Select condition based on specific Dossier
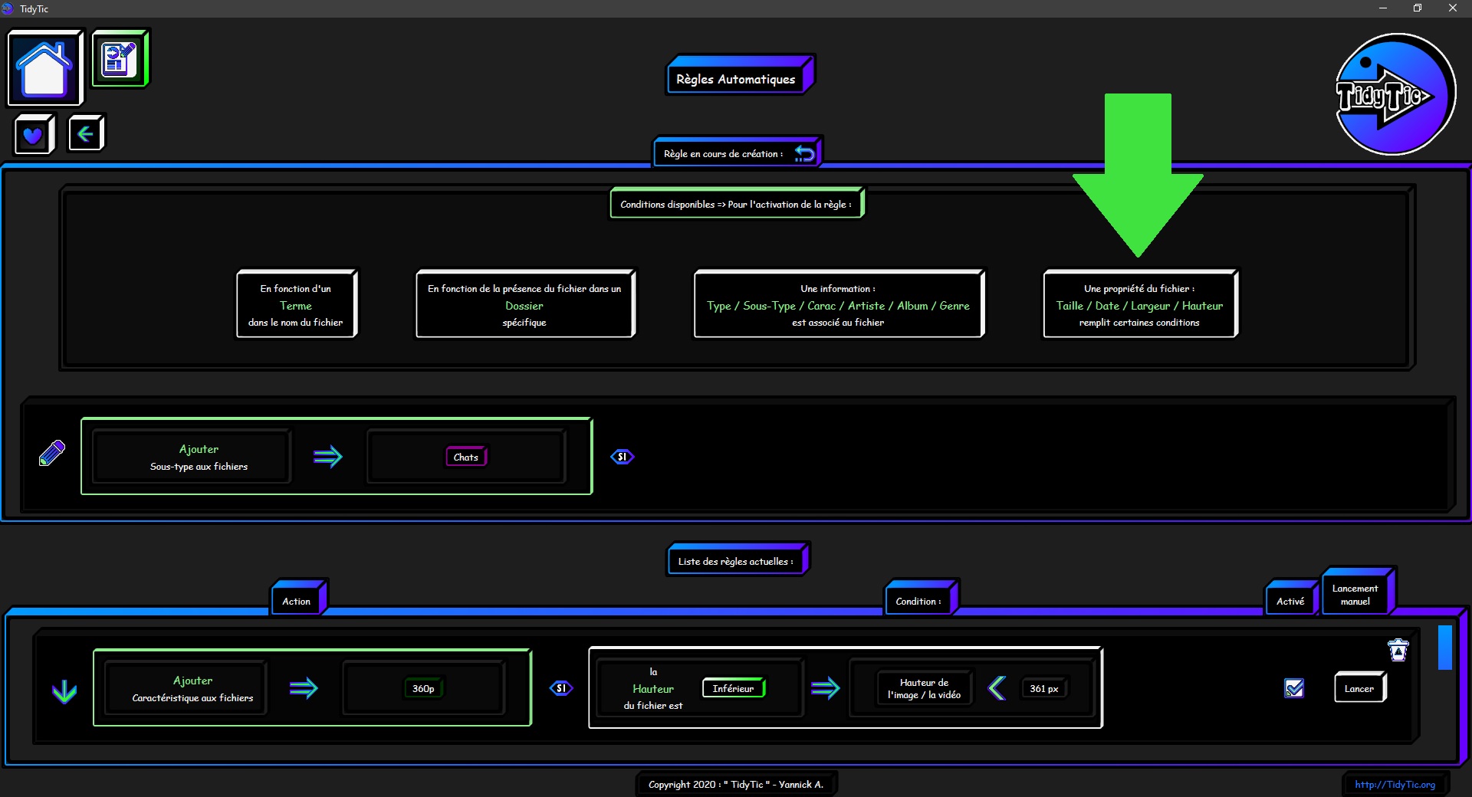The width and height of the screenshot is (1472, 797). pyautogui.click(x=524, y=304)
